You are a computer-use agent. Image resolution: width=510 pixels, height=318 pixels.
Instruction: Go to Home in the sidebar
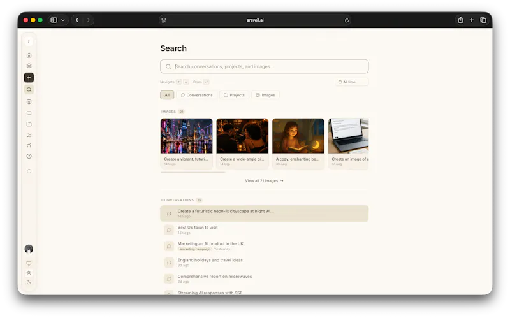click(x=29, y=55)
